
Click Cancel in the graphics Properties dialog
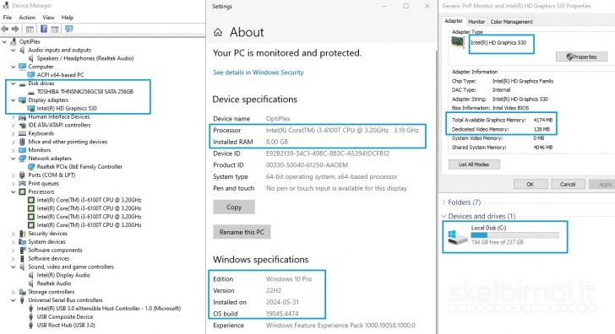pos(568,184)
